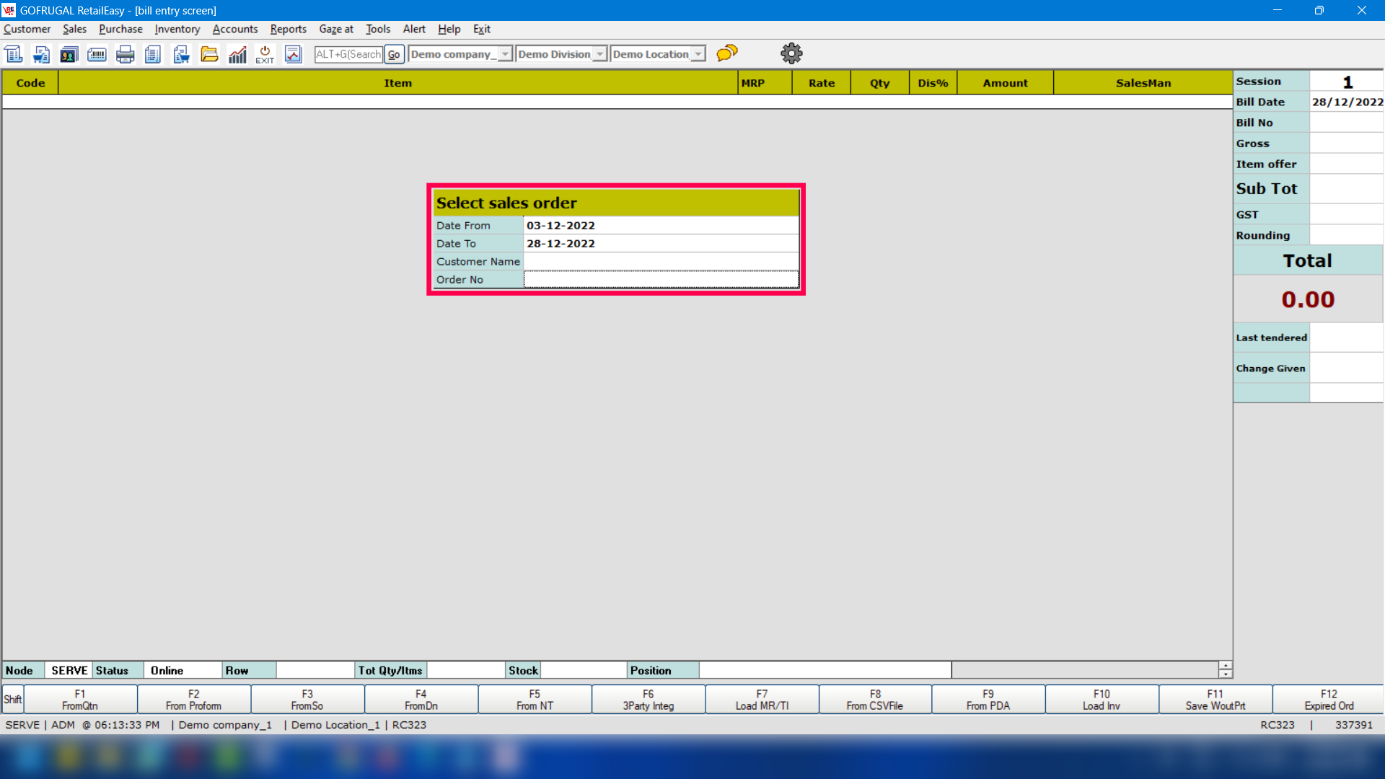
Task: Click the line graph report icon
Action: pos(293,54)
